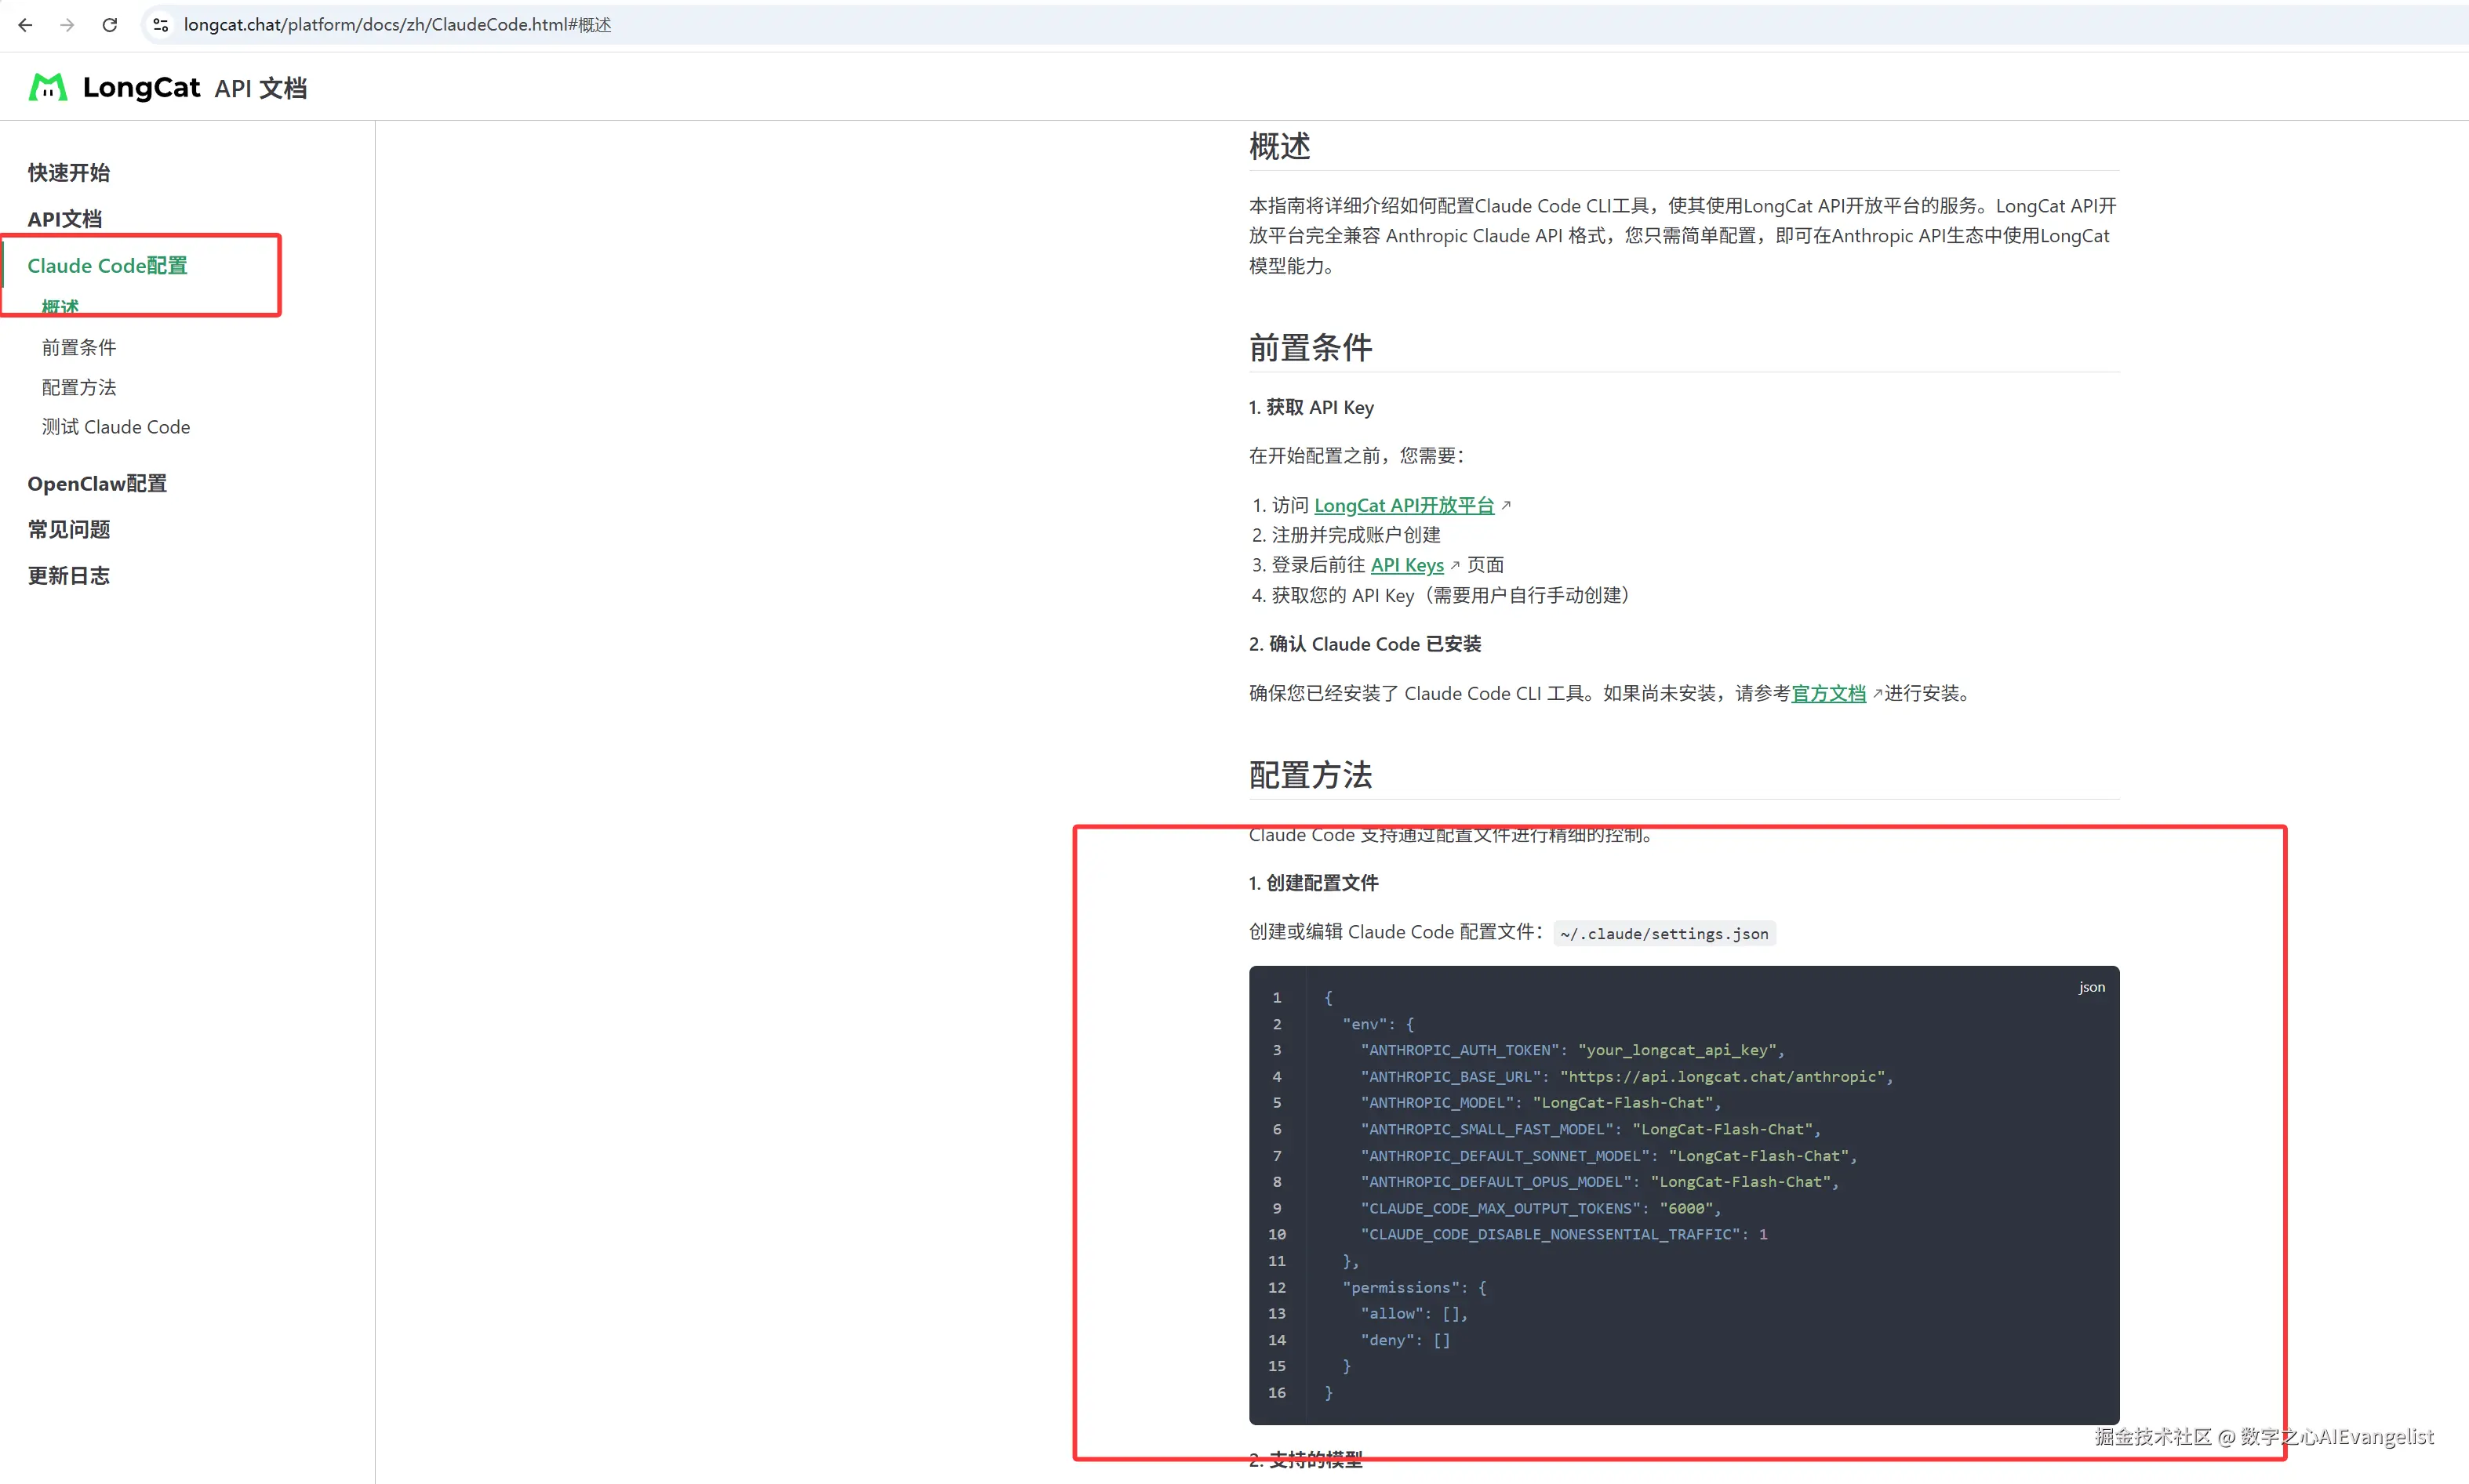Viewport: 2469px width, 1484px height.
Task: Follow the API Keys hyperlink
Action: (x=1405, y=566)
